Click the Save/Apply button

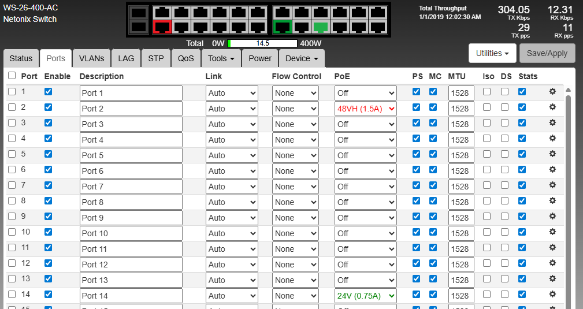547,53
